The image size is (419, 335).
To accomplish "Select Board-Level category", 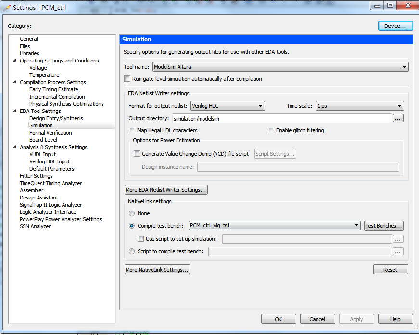I will pyautogui.click(x=43, y=140).
